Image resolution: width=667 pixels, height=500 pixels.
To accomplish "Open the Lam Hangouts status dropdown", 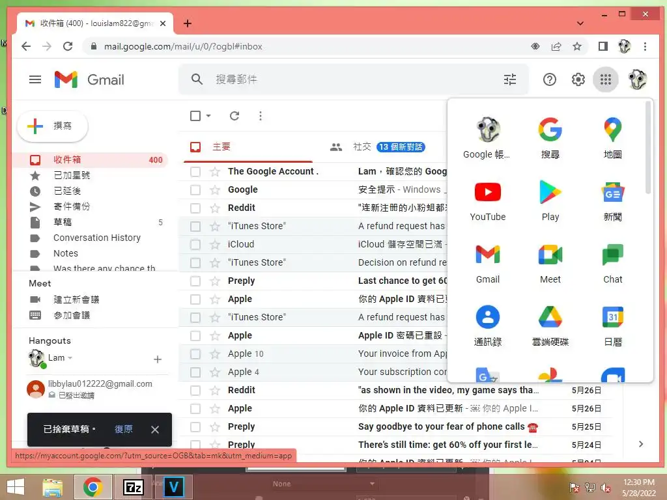I will point(70,358).
